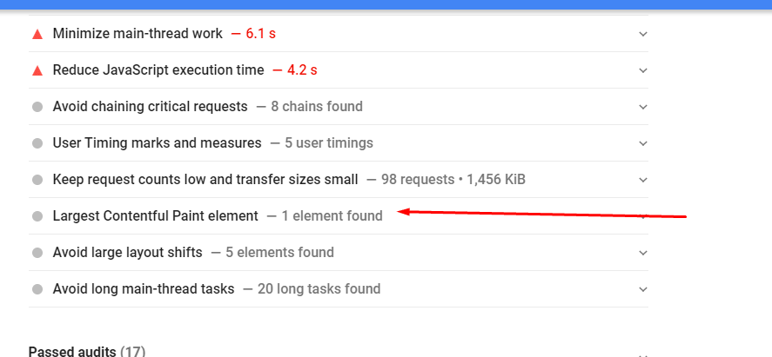Click gray circle beside Avoid long main-thread tasks

pos(37,289)
